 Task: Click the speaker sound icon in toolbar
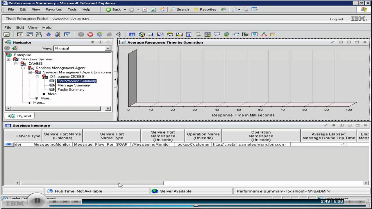coord(118,34)
